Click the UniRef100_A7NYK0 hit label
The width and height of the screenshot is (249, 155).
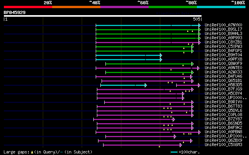point(223,25)
